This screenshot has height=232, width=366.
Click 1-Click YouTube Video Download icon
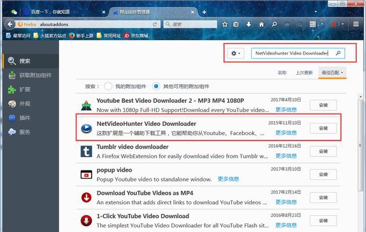[x=86, y=220]
